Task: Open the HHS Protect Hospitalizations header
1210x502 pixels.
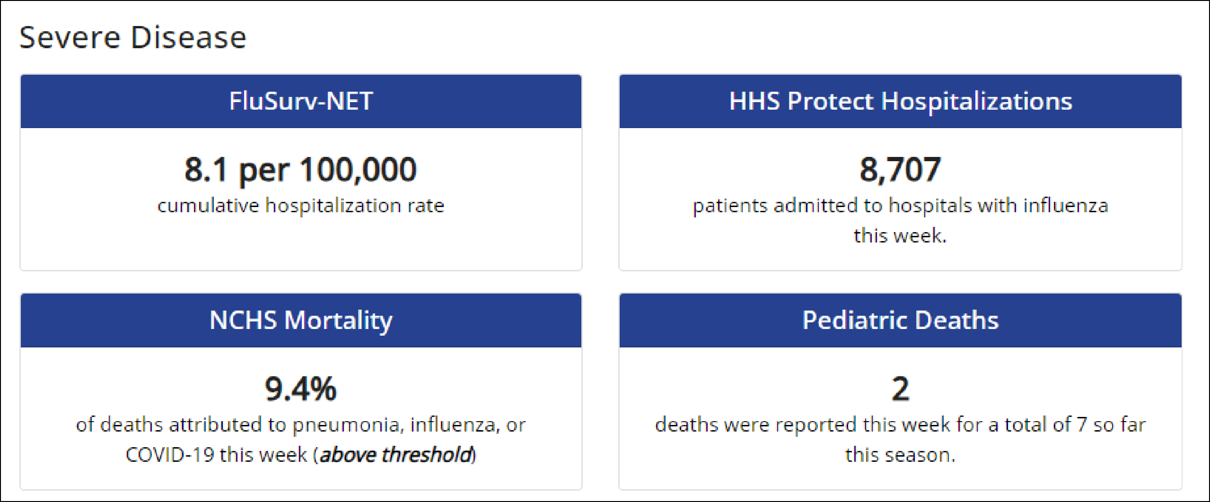Action: (x=900, y=101)
